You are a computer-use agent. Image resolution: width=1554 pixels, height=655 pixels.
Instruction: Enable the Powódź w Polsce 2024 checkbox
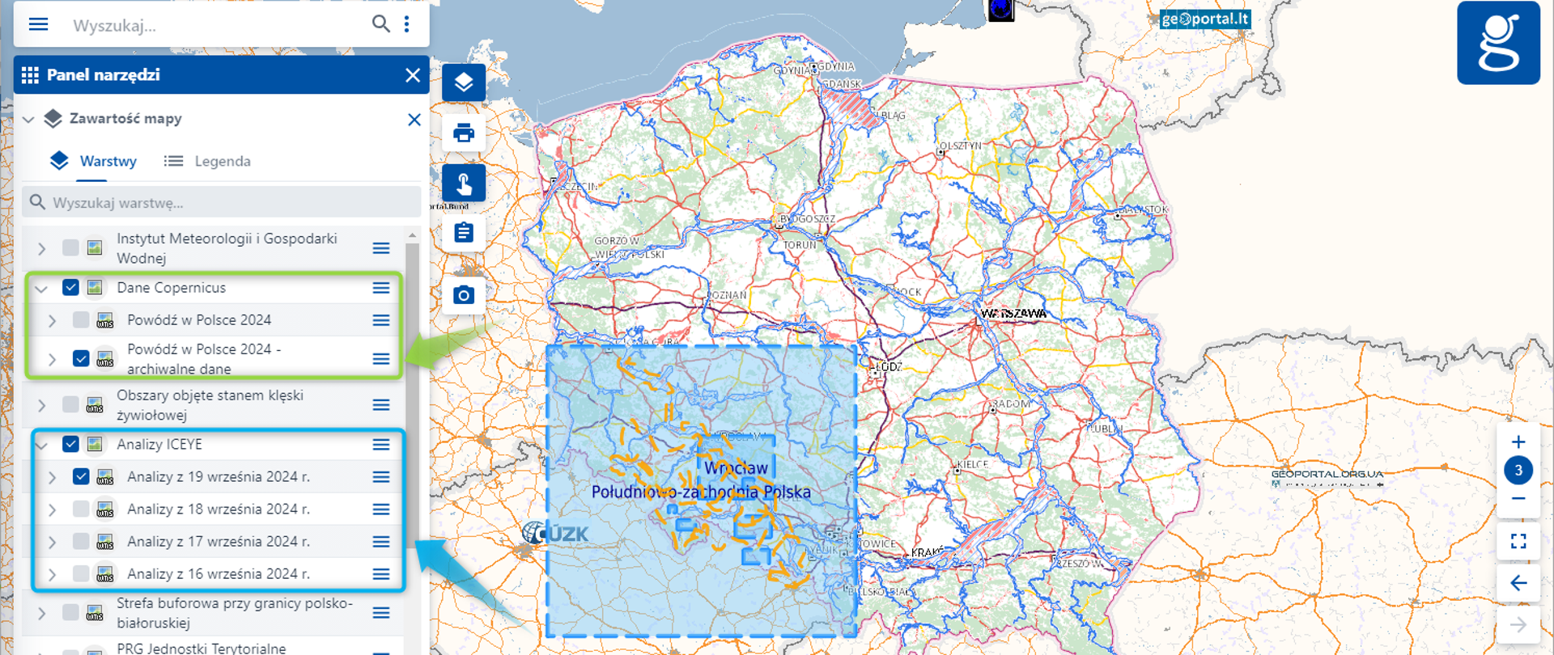(81, 320)
